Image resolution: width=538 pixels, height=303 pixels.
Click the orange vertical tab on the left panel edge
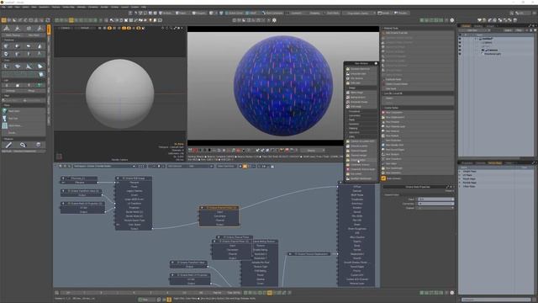[49, 29]
